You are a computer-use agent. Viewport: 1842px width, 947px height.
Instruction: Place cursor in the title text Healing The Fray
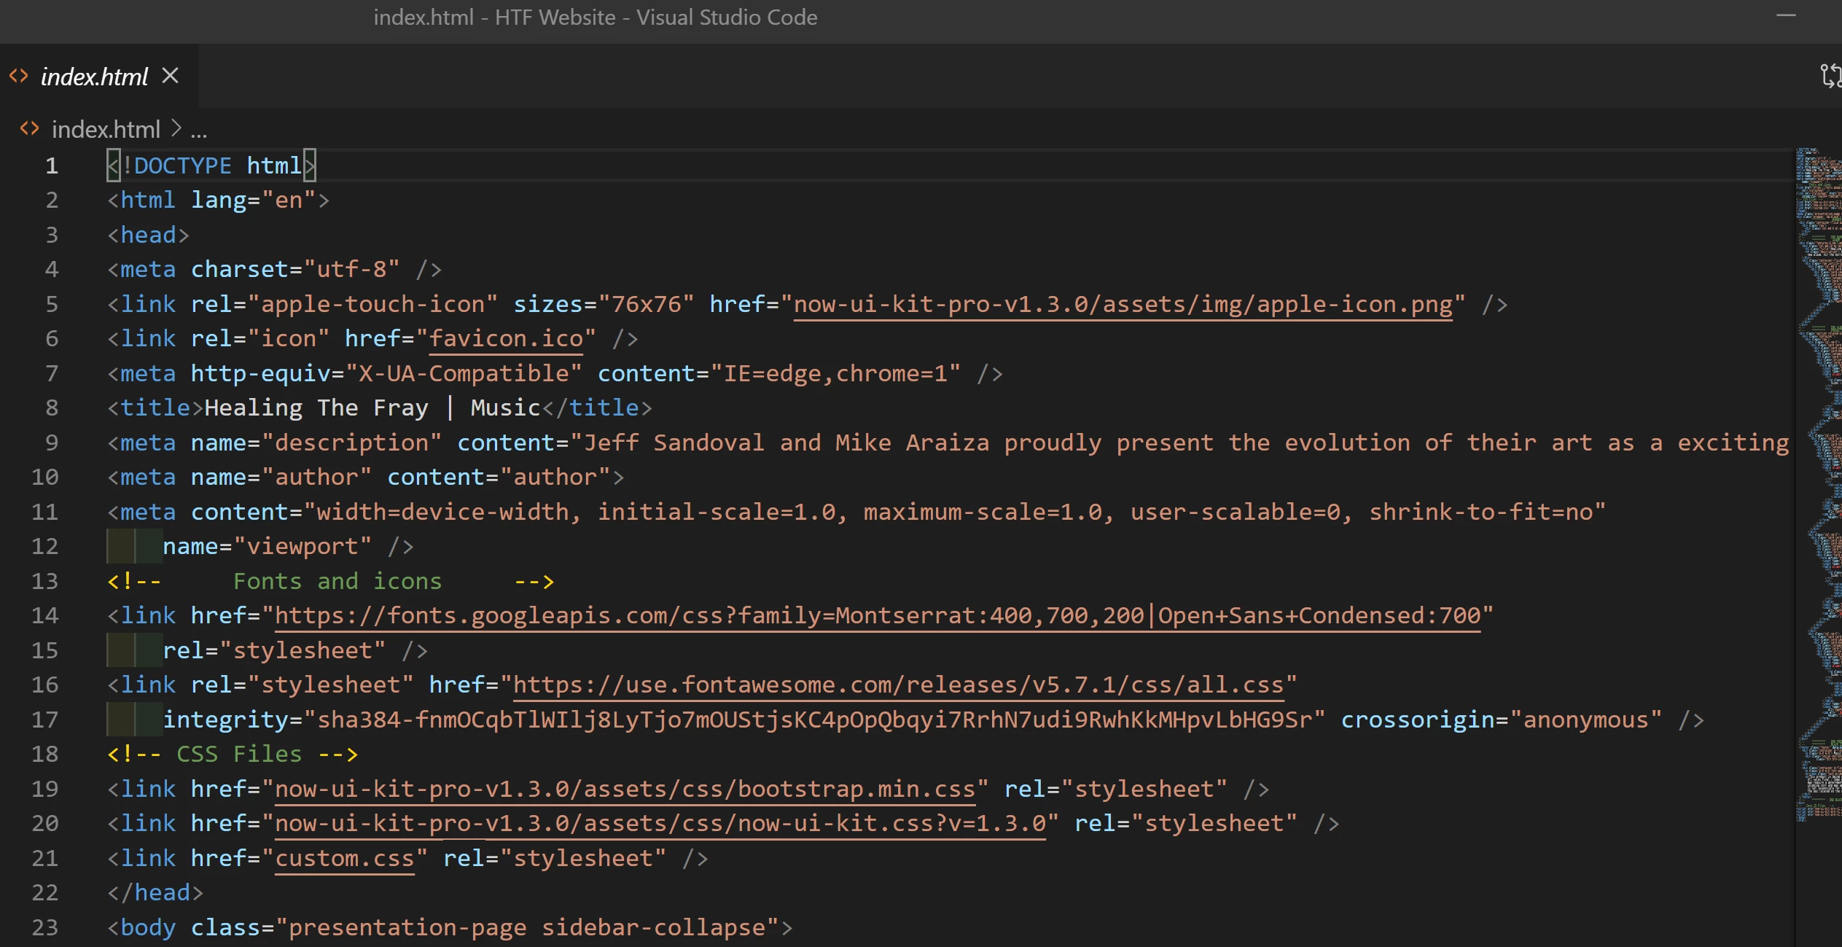pos(315,408)
